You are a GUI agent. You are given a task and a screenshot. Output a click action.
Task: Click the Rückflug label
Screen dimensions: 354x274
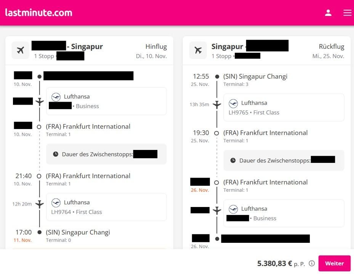[x=331, y=47]
